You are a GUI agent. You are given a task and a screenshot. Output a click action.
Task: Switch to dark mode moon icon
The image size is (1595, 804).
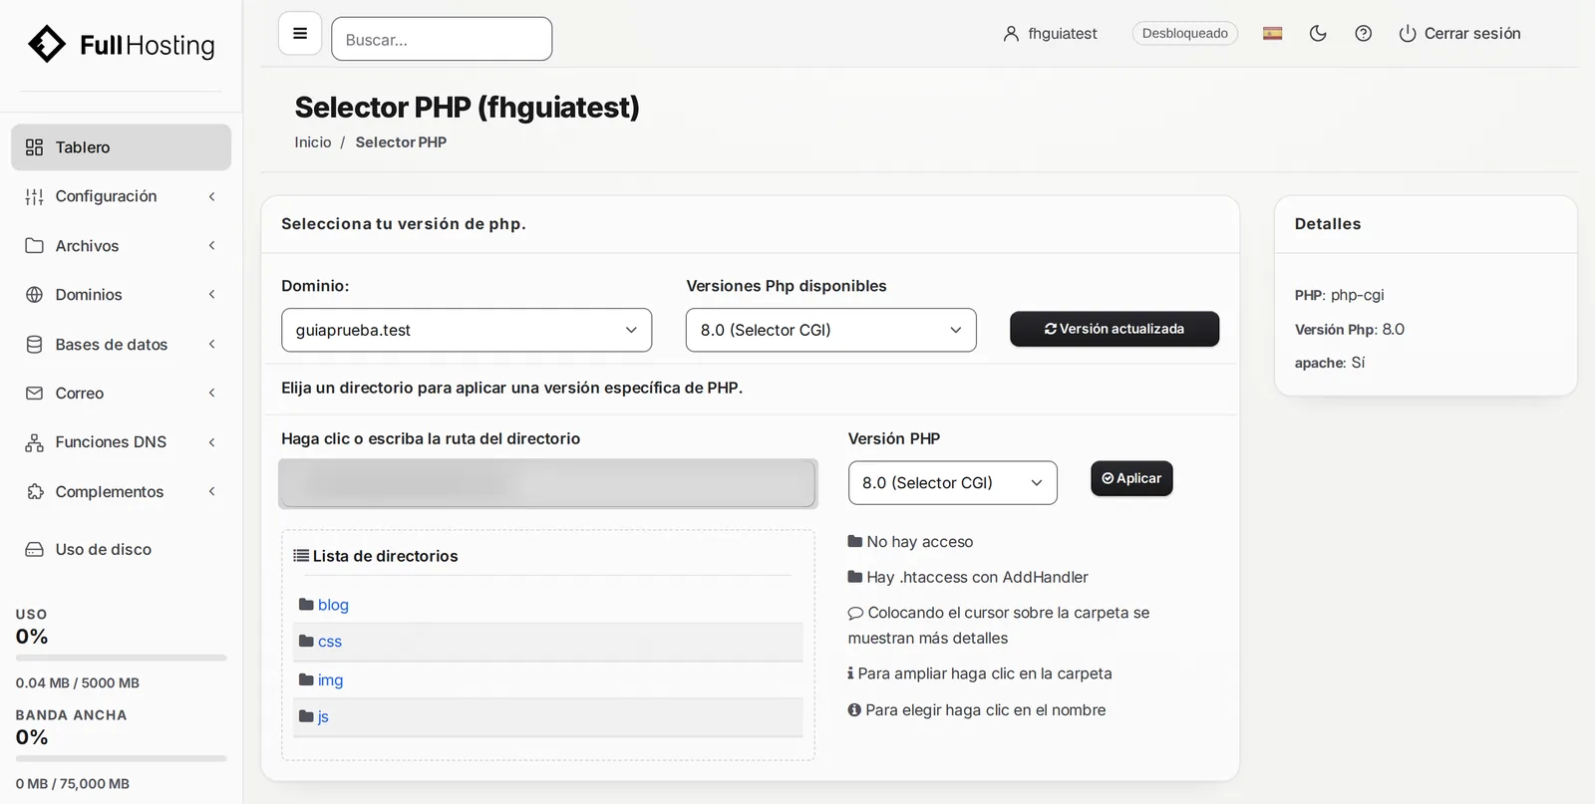(1318, 34)
